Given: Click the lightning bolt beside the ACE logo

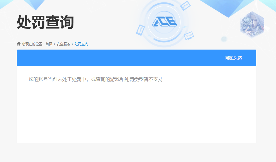Looking at the screenshot, I should click(x=184, y=26).
